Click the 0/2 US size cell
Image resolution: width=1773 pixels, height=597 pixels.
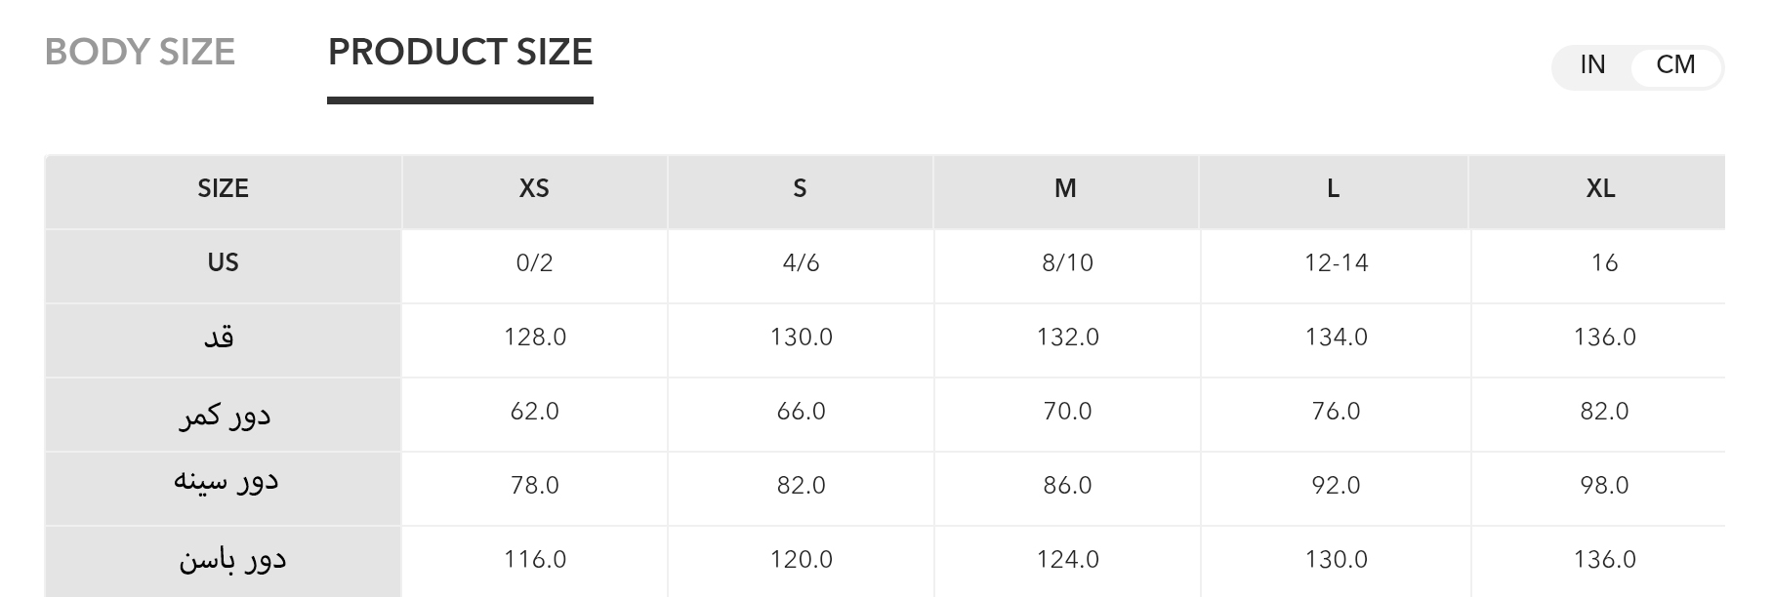pyautogui.click(x=534, y=263)
